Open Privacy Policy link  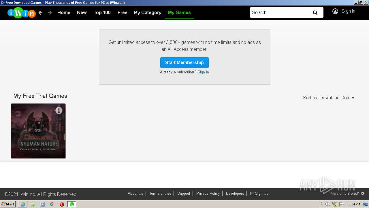pyautogui.click(x=208, y=194)
